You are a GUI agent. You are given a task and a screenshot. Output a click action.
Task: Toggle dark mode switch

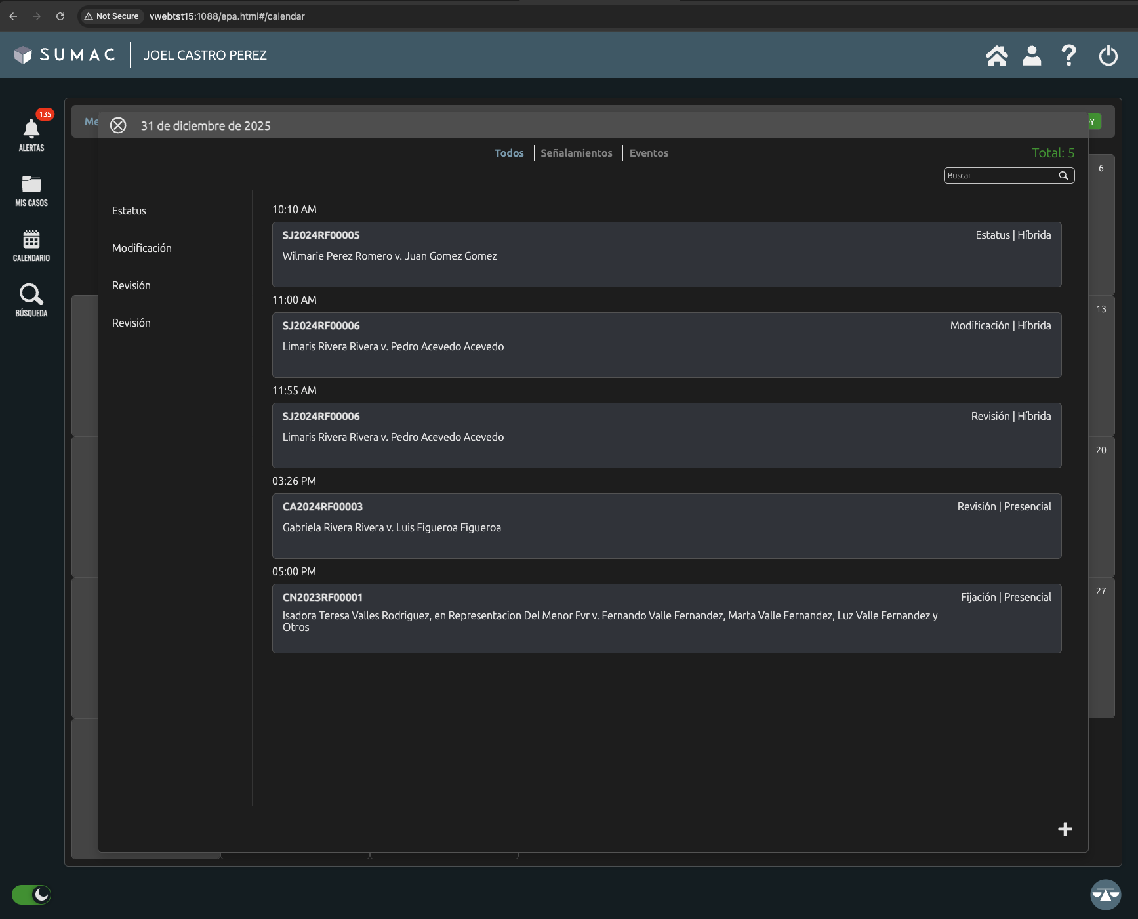point(31,895)
